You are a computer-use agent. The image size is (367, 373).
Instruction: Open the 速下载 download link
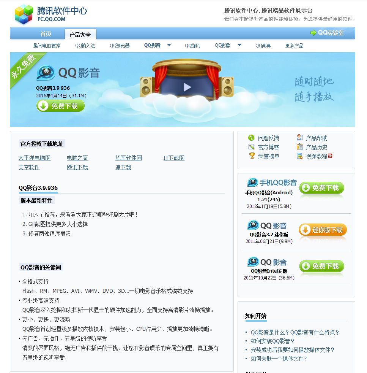(x=123, y=167)
